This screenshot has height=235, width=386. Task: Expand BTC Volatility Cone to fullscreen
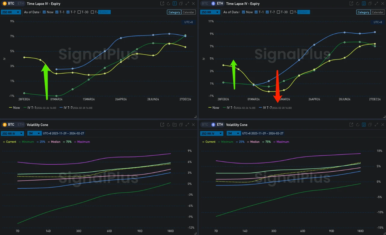[187, 124]
